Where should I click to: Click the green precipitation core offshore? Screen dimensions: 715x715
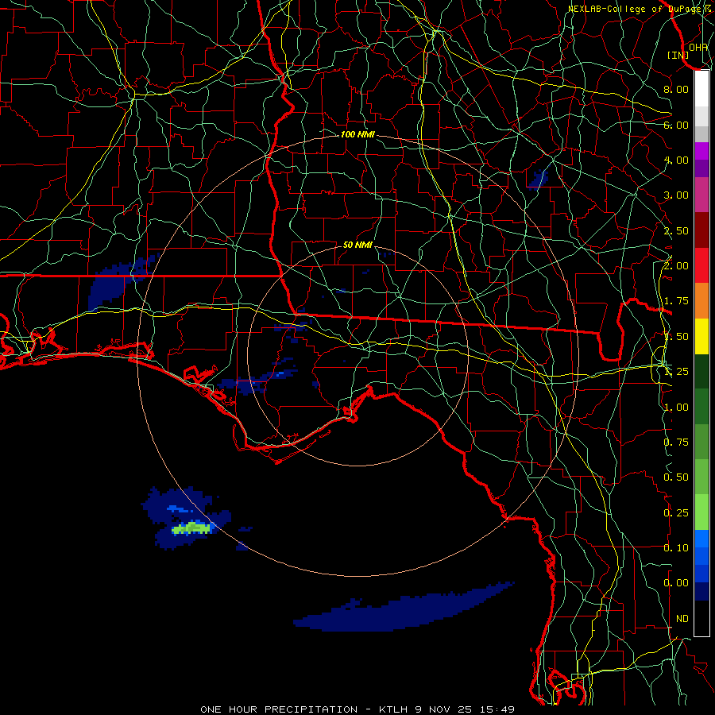click(x=191, y=528)
